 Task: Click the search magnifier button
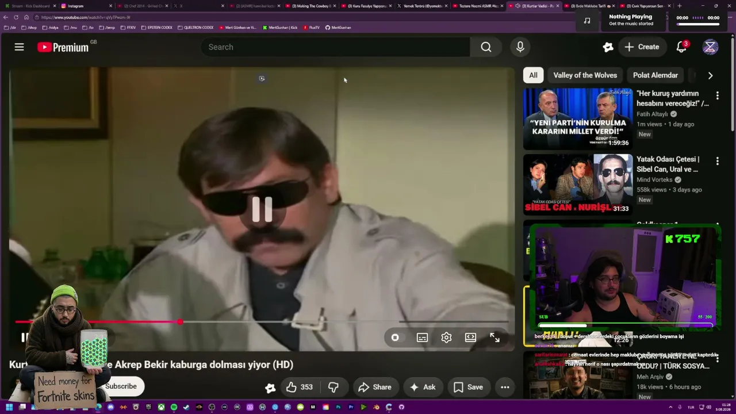486,47
